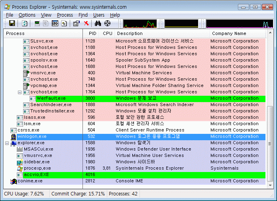Screen dimensions: 277x201
Task: Click the spoolsv.exe process icon
Action: (26, 60)
